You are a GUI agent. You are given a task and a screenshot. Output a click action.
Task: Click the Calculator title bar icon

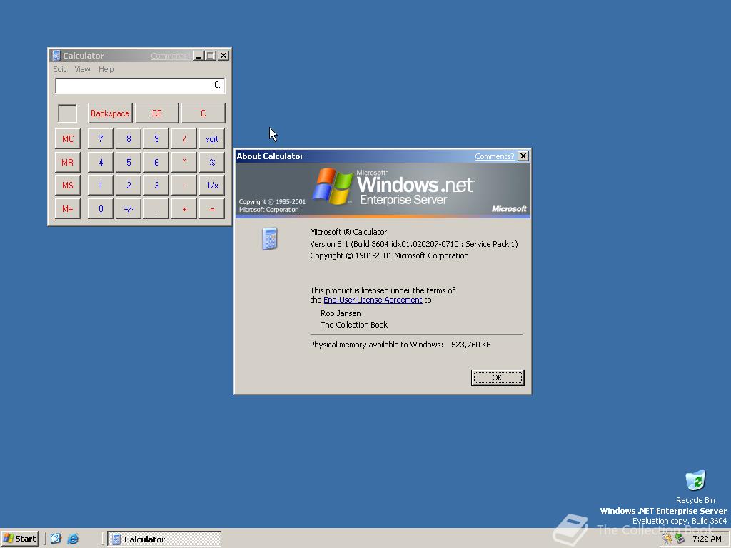56,56
